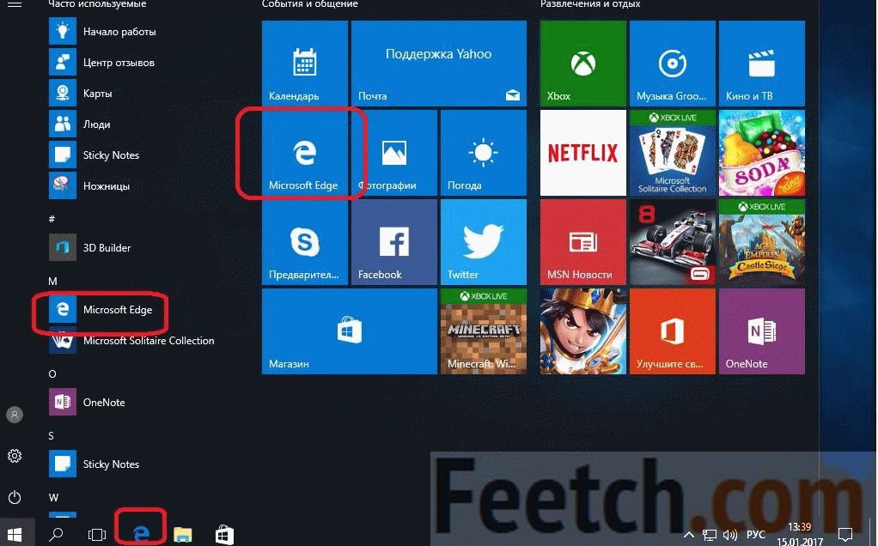Viewport: 878px width, 546px height.
Task: Click the Twitter tile
Action: point(483,243)
